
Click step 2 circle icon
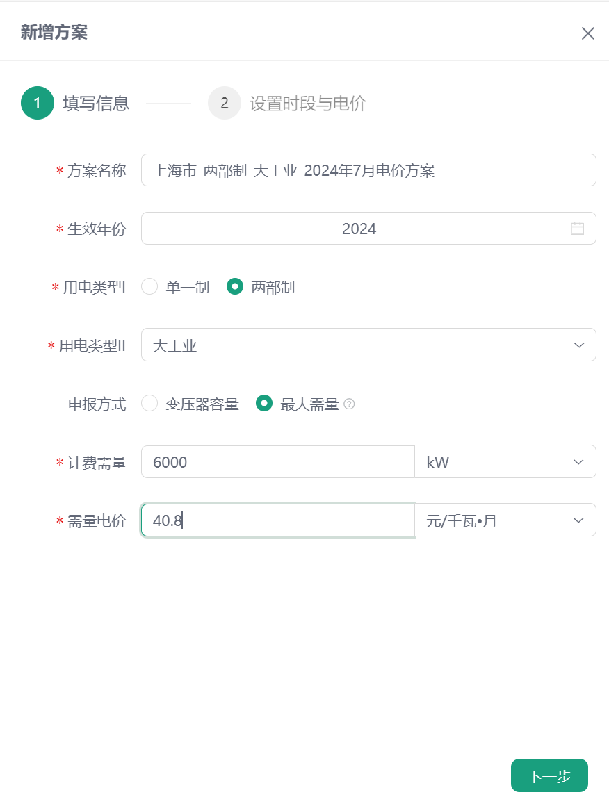224,104
